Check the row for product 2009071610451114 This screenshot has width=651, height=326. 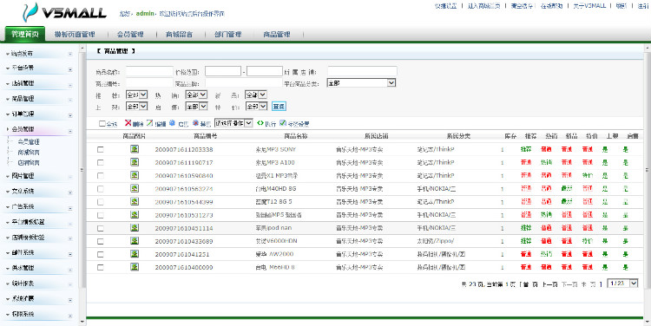(101, 228)
